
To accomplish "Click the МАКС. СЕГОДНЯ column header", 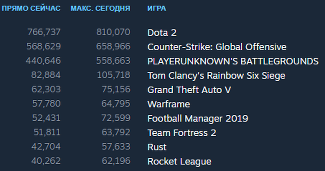I will 100,9.
